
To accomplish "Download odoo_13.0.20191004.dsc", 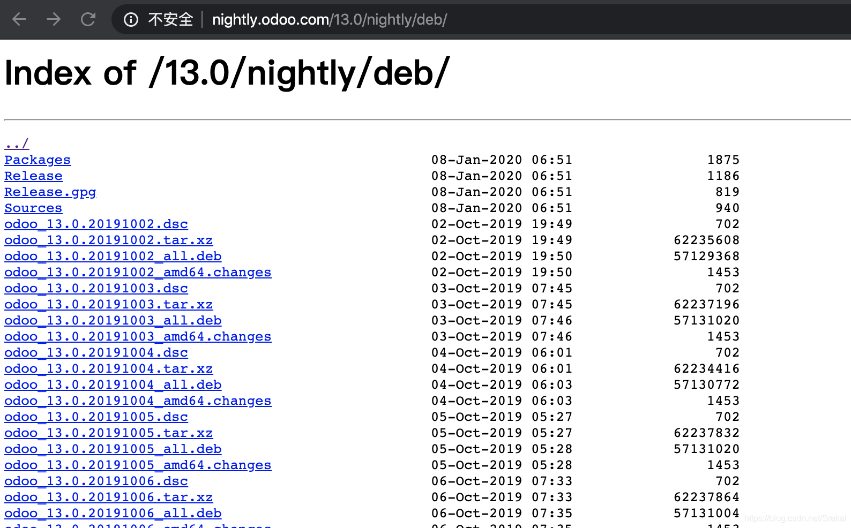I will click(x=96, y=352).
